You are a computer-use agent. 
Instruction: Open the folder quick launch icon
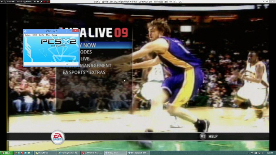[29, 153]
